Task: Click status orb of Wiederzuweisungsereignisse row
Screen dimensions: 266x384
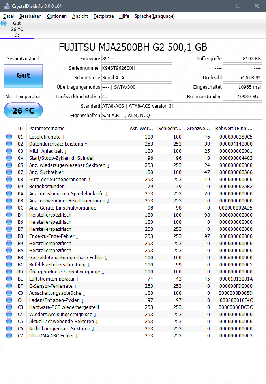Action: (9, 314)
